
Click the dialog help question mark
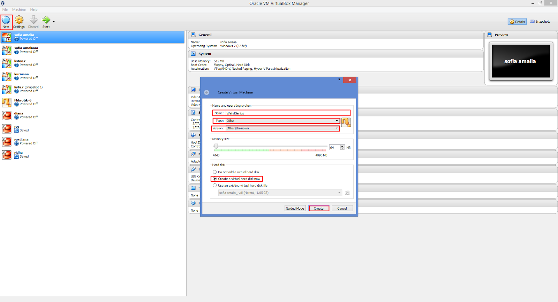point(339,80)
